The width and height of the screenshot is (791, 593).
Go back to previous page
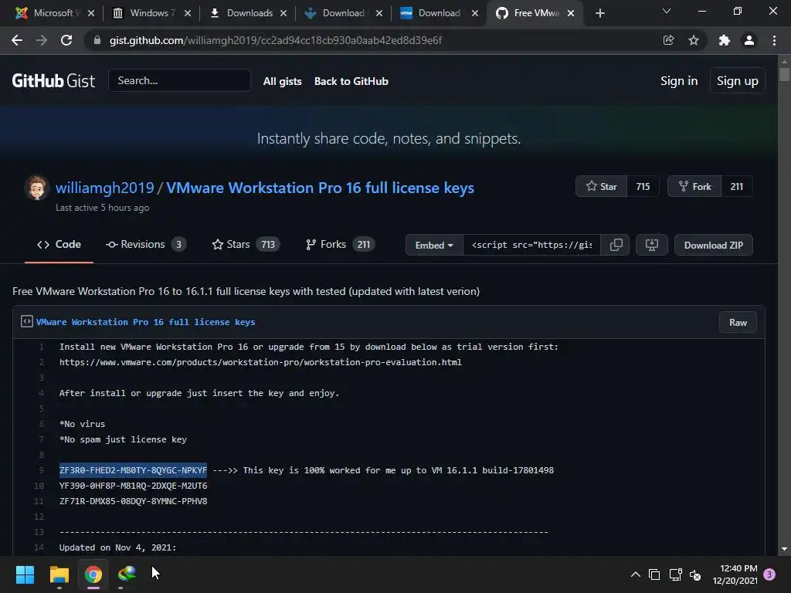(17, 40)
